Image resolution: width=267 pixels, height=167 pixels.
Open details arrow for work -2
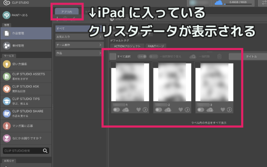(x=187, y=110)
